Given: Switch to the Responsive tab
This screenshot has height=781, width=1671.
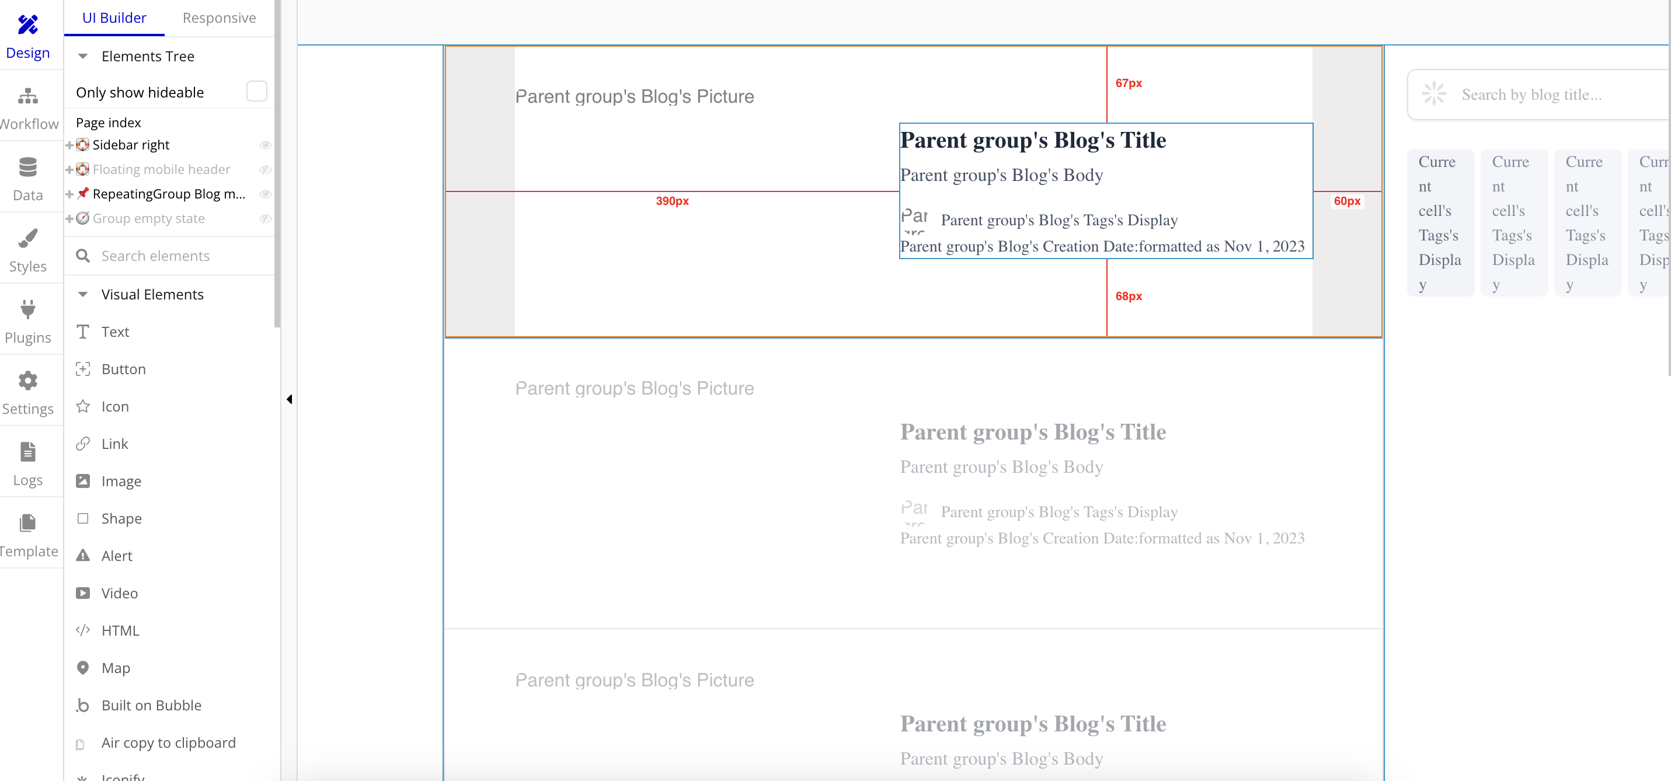Looking at the screenshot, I should (x=220, y=18).
